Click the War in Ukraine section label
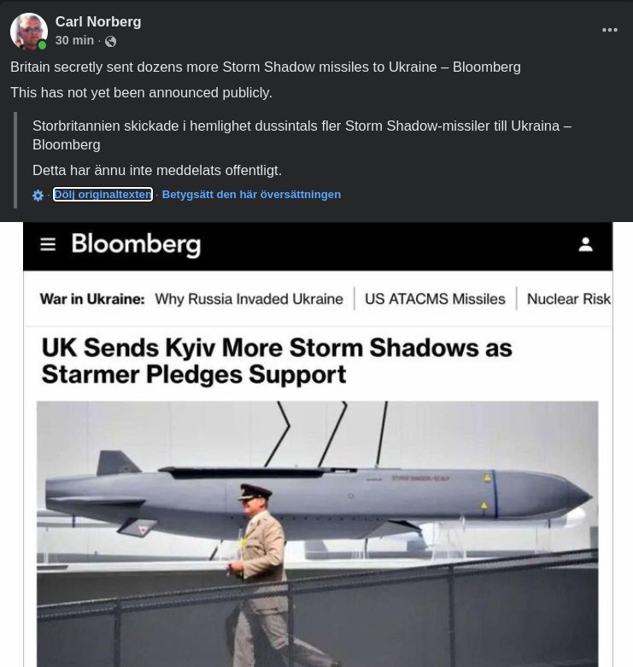The image size is (633, 667). click(x=92, y=299)
